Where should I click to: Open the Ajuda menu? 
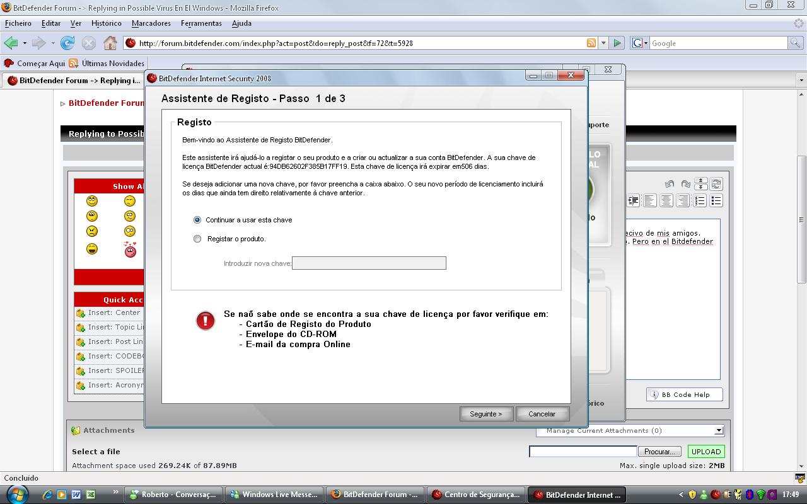[x=241, y=23]
